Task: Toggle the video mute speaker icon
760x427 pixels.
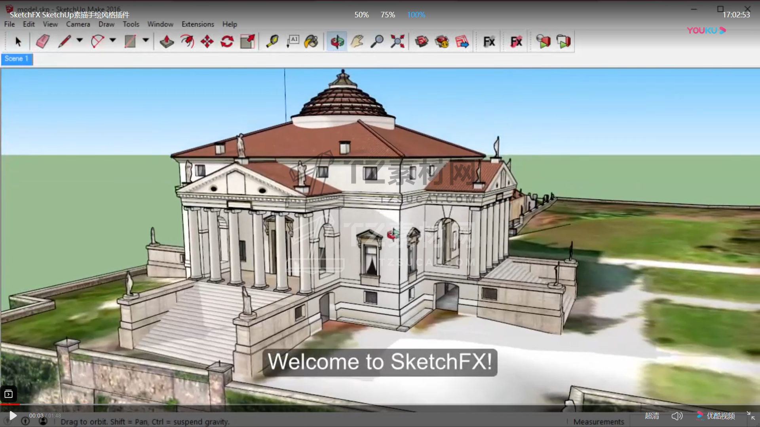Action: 677,416
